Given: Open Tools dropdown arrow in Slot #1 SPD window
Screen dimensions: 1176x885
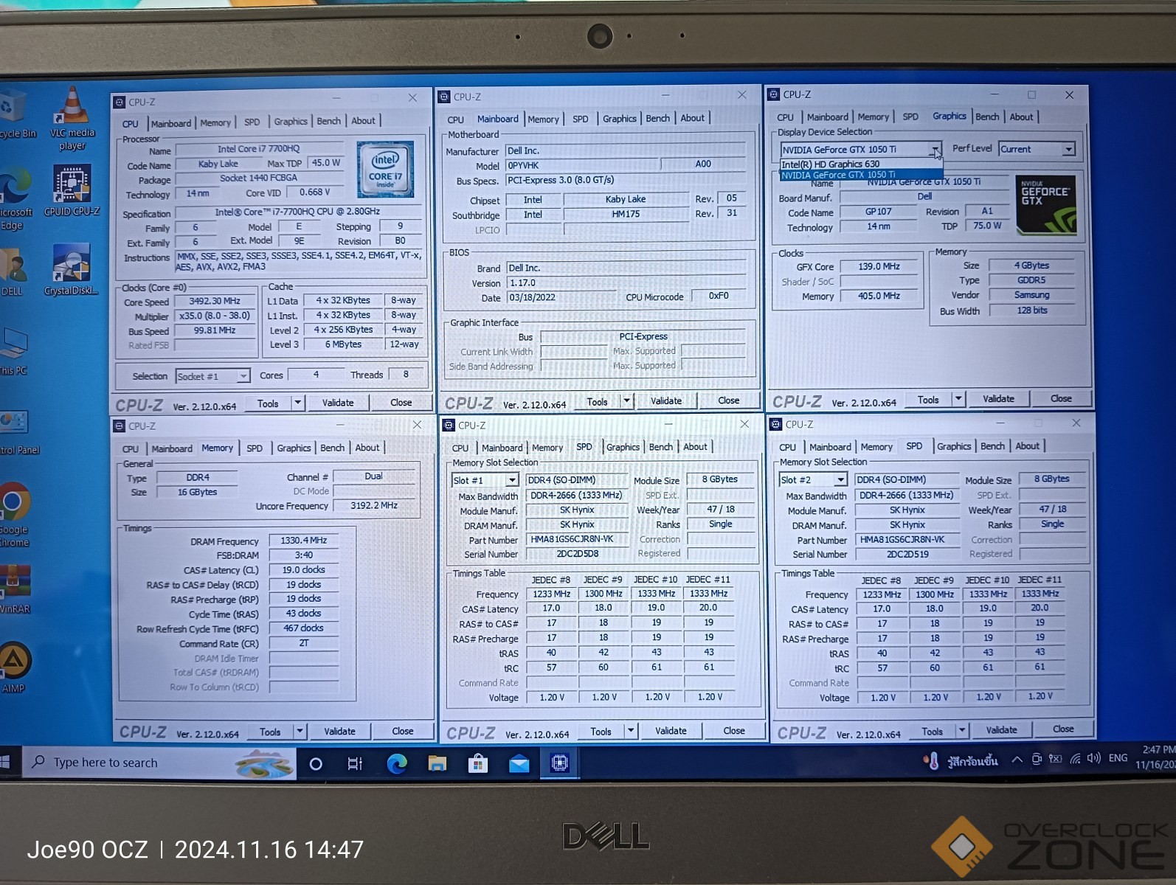Looking at the screenshot, I should point(631,731).
